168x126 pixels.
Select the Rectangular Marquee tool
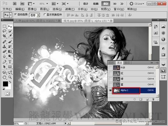click(x=4, y=26)
